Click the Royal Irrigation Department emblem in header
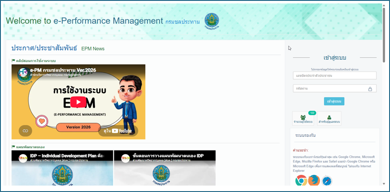The image size is (390, 192). click(x=212, y=21)
